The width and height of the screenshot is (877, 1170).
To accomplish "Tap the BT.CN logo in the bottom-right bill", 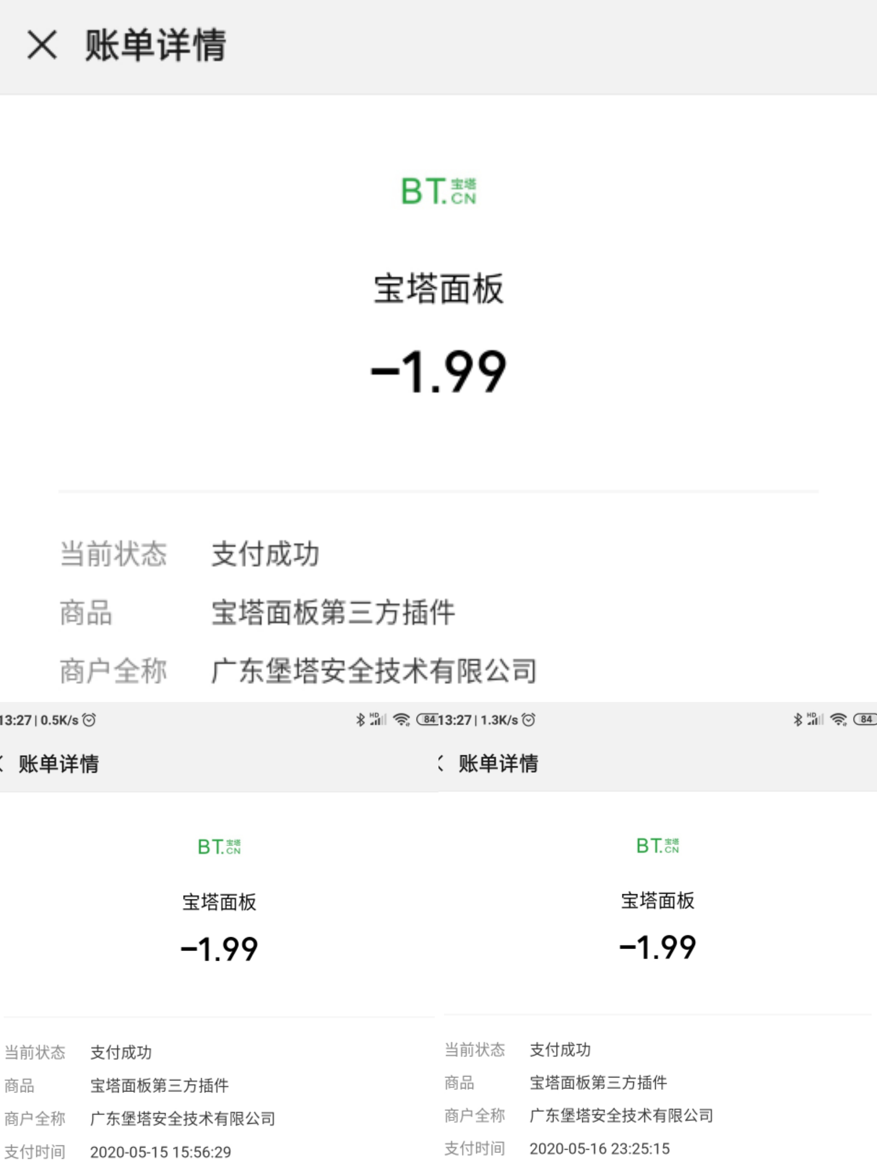I will [658, 845].
